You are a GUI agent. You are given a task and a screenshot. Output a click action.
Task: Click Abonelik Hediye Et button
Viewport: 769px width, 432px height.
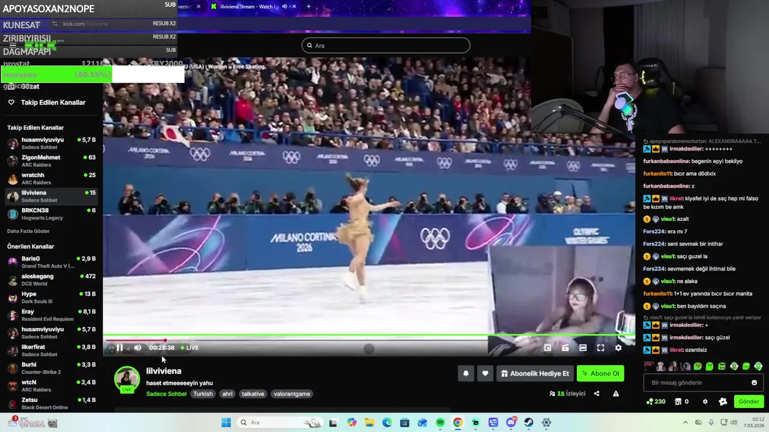[x=535, y=373]
